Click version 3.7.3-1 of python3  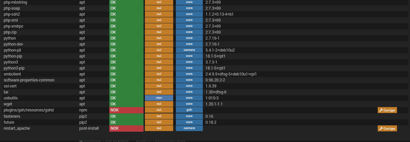coord(212,62)
